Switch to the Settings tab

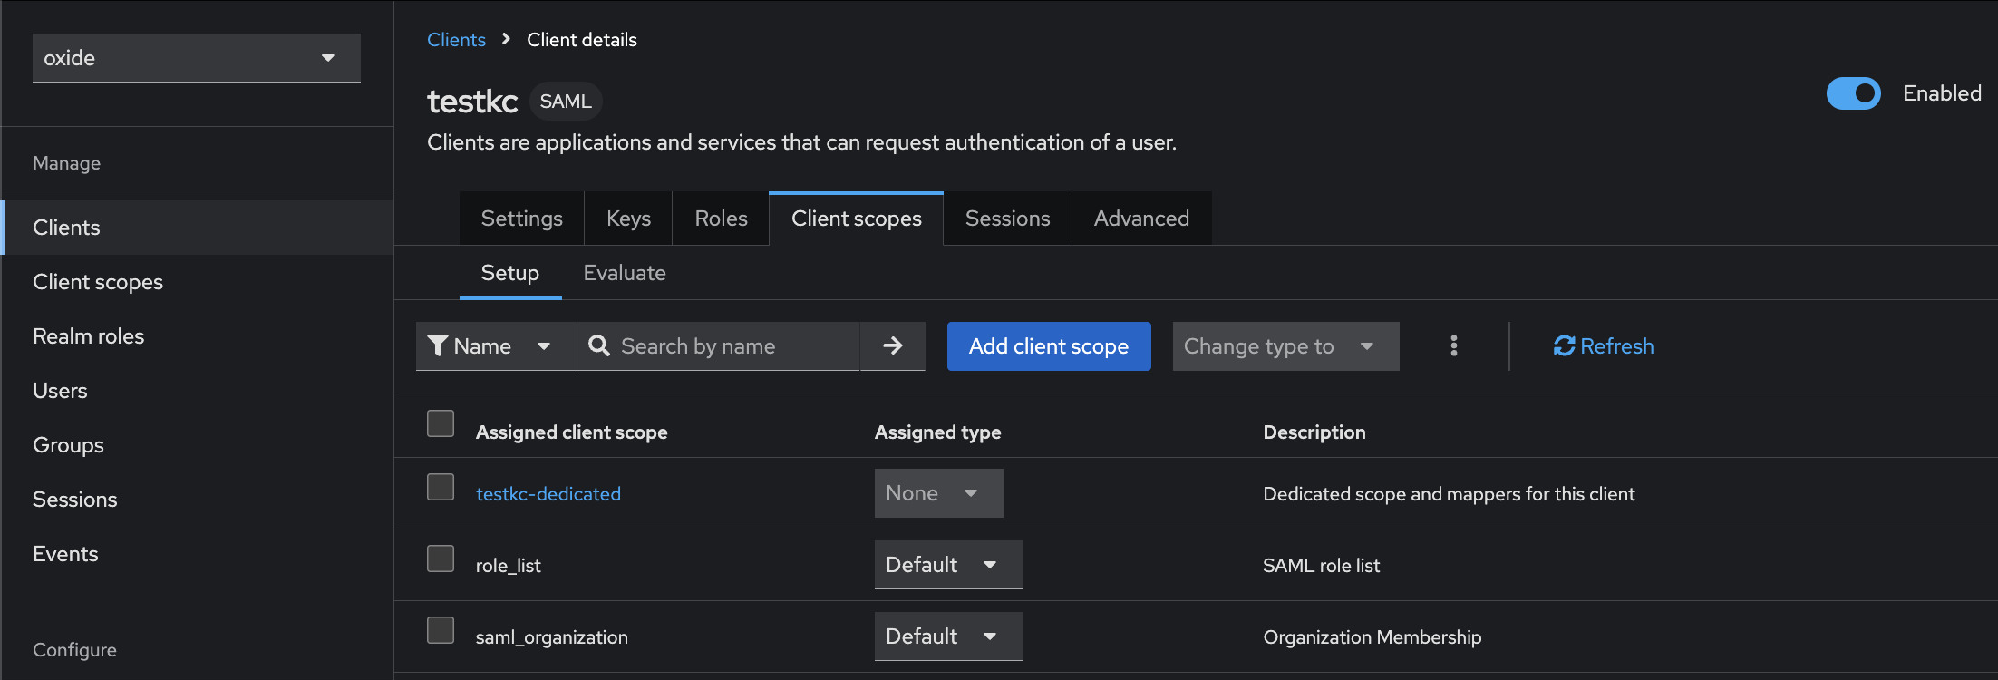pyautogui.click(x=522, y=219)
